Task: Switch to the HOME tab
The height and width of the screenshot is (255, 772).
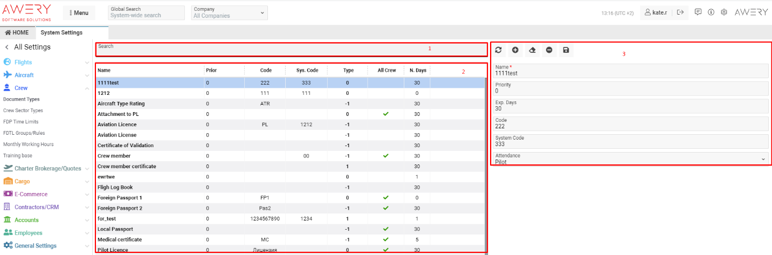Action: tap(17, 32)
